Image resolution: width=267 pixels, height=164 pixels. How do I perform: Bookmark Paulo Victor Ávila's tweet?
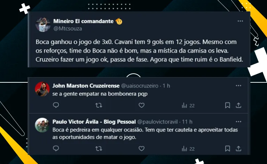click(x=227, y=148)
